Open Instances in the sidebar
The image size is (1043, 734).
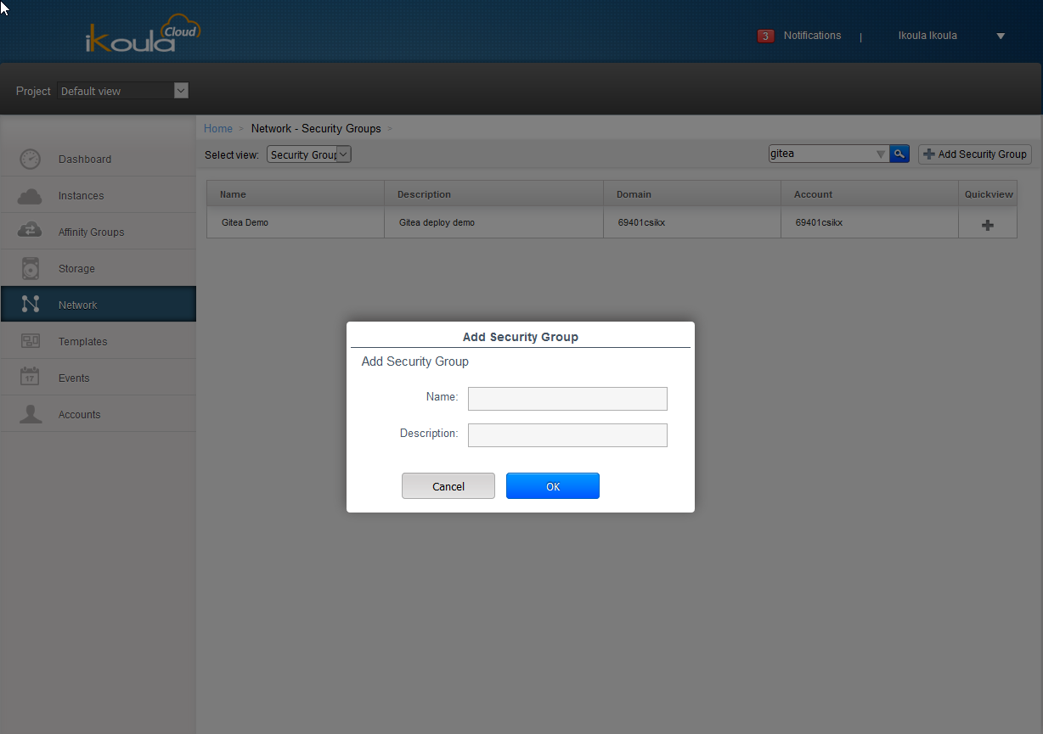click(x=99, y=196)
